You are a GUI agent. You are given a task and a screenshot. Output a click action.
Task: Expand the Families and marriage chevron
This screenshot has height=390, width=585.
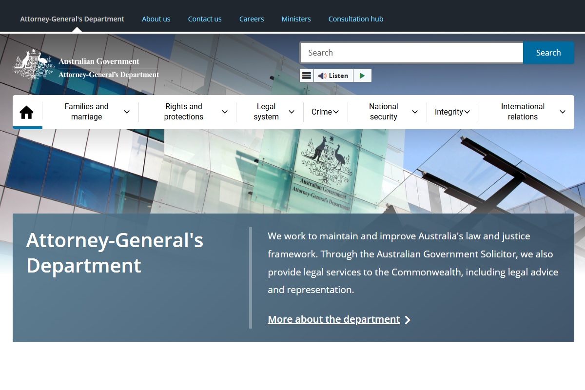(127, 112)
